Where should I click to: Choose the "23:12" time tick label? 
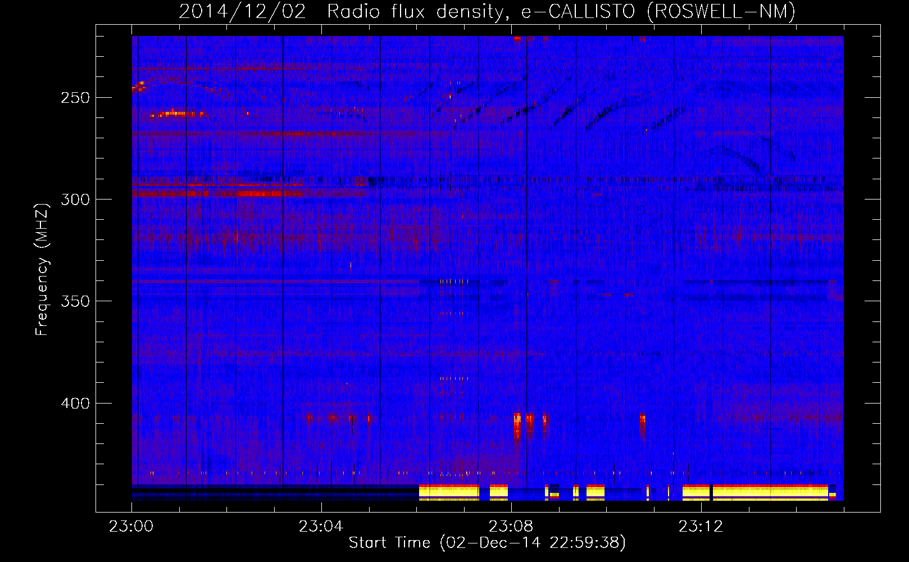[x=701, y=527]
